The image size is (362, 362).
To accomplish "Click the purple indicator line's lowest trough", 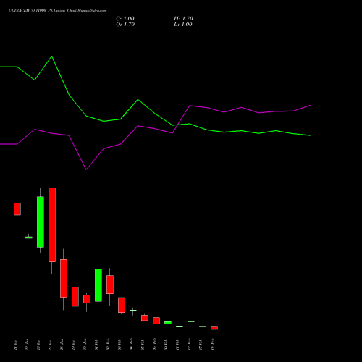I will point(86,169).
